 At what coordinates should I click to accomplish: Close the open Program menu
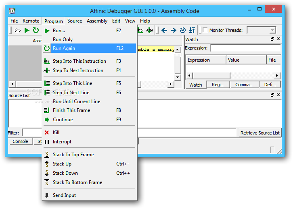tap(53, 21)
